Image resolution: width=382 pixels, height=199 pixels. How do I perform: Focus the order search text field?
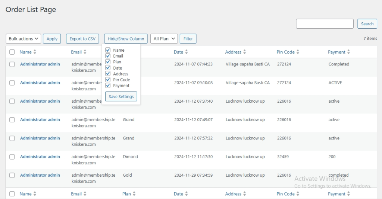(x=325, y=24)
